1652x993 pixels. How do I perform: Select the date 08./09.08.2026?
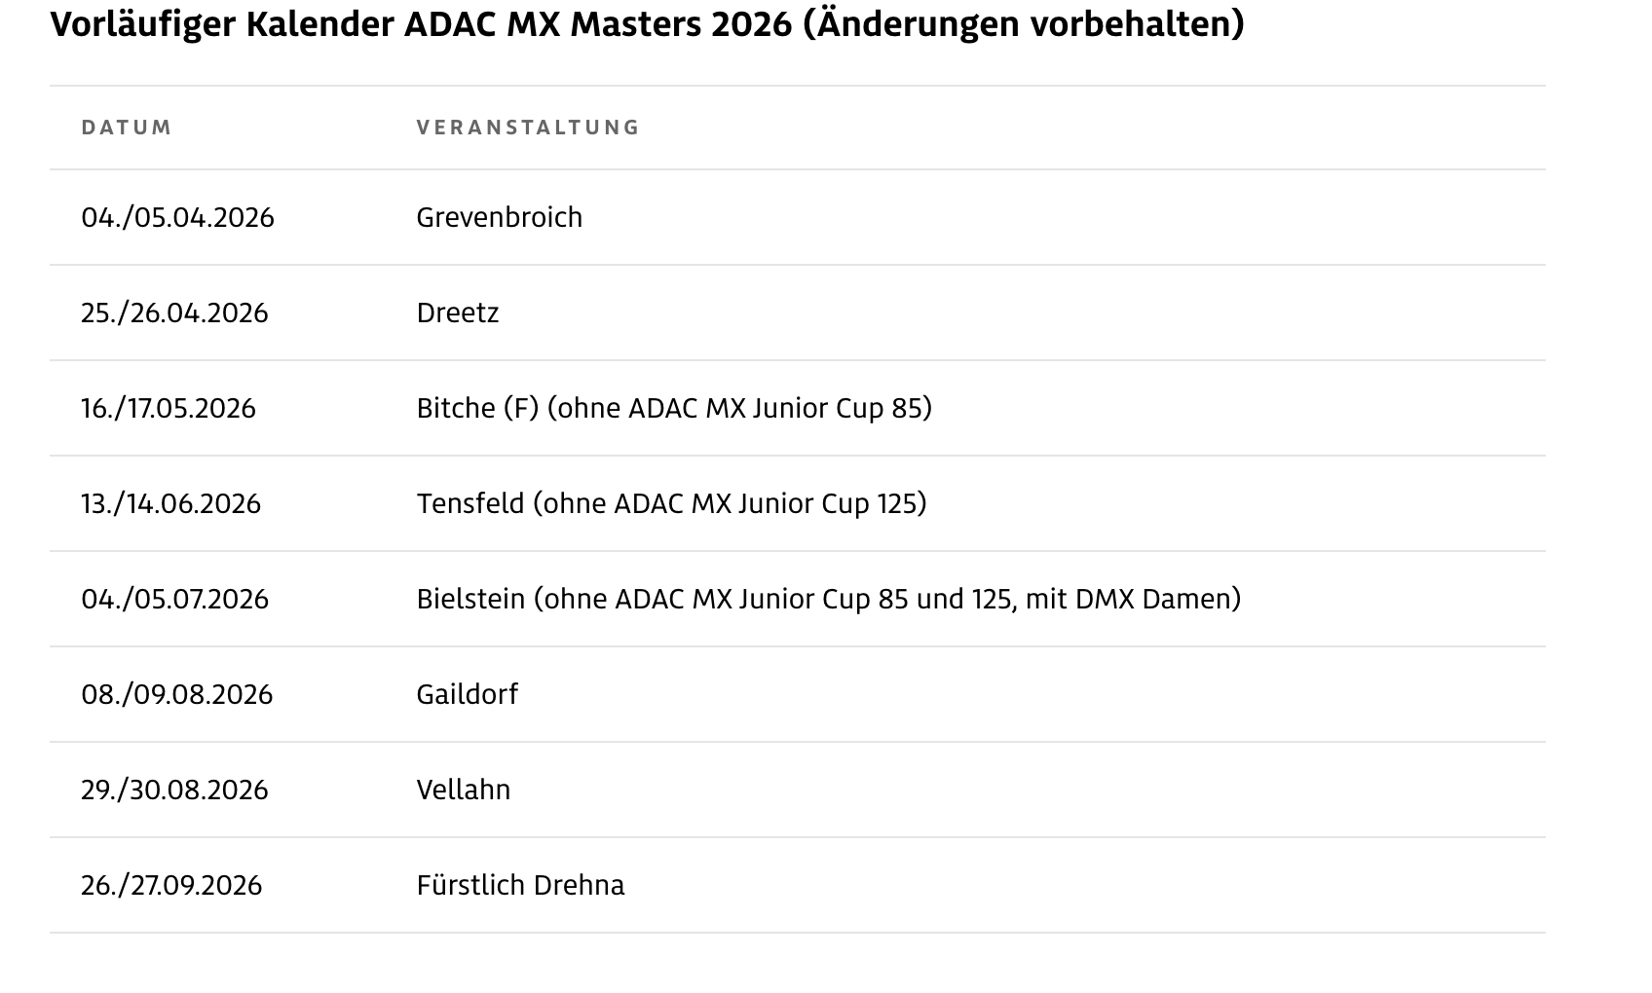coord(176,694)
